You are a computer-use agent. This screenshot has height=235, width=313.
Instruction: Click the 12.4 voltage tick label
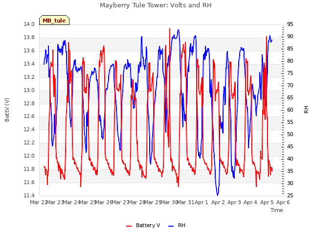coord(29,130)
